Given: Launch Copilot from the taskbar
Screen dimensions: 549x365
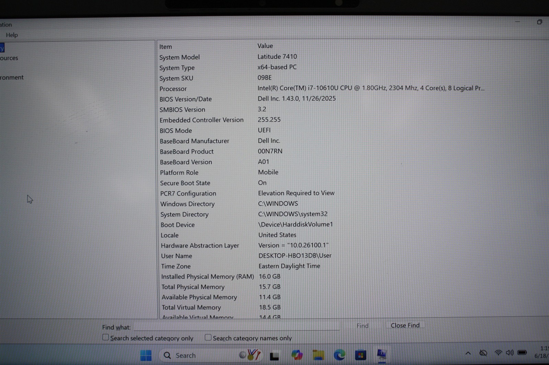Looking at the screenshot, I should (297, 355).
